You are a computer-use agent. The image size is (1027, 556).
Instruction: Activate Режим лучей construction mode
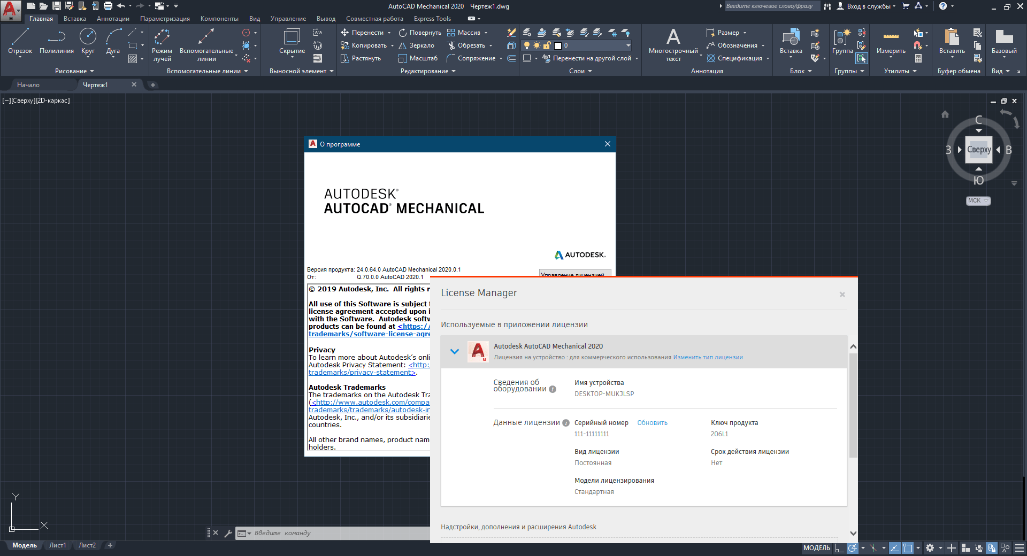[162, 45]
